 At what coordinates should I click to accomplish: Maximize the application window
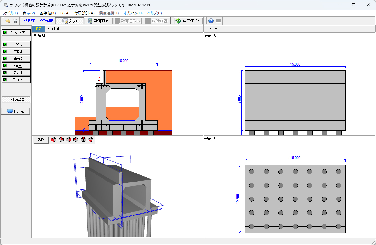click(353, 5)
